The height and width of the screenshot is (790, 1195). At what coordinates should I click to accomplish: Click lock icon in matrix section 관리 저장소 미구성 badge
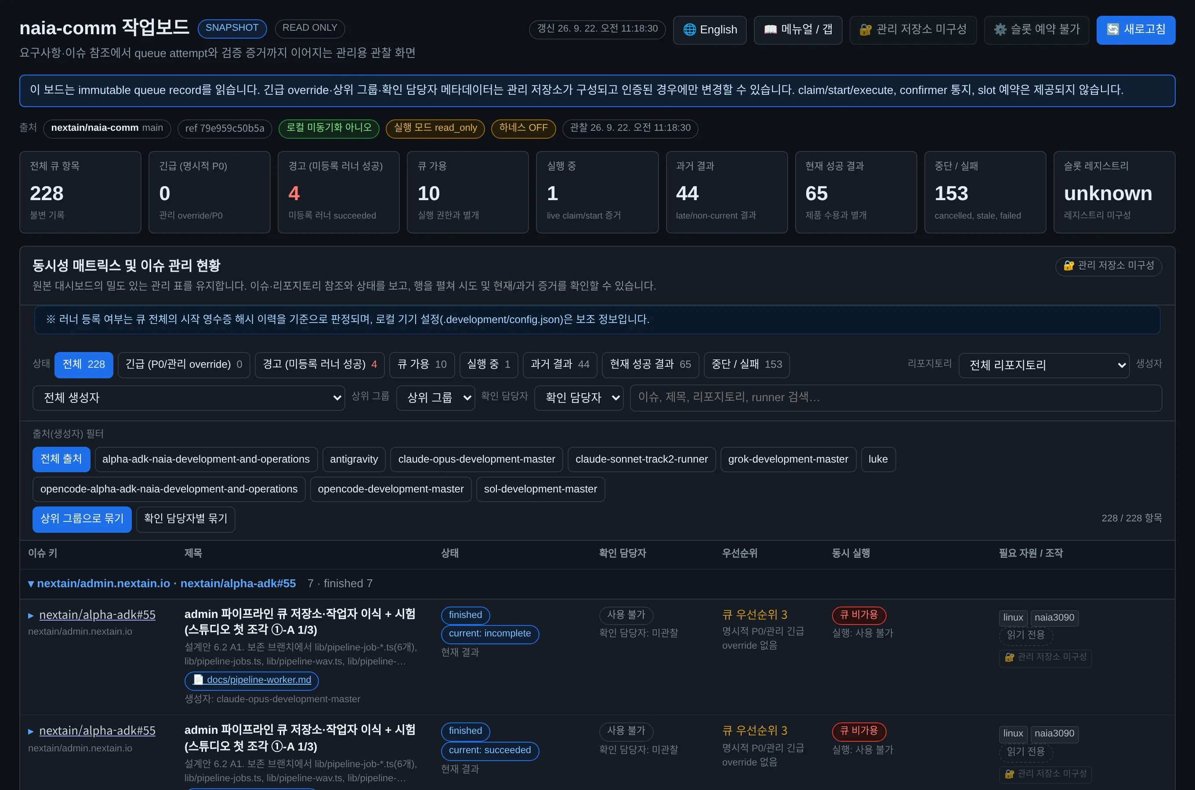1068,266
